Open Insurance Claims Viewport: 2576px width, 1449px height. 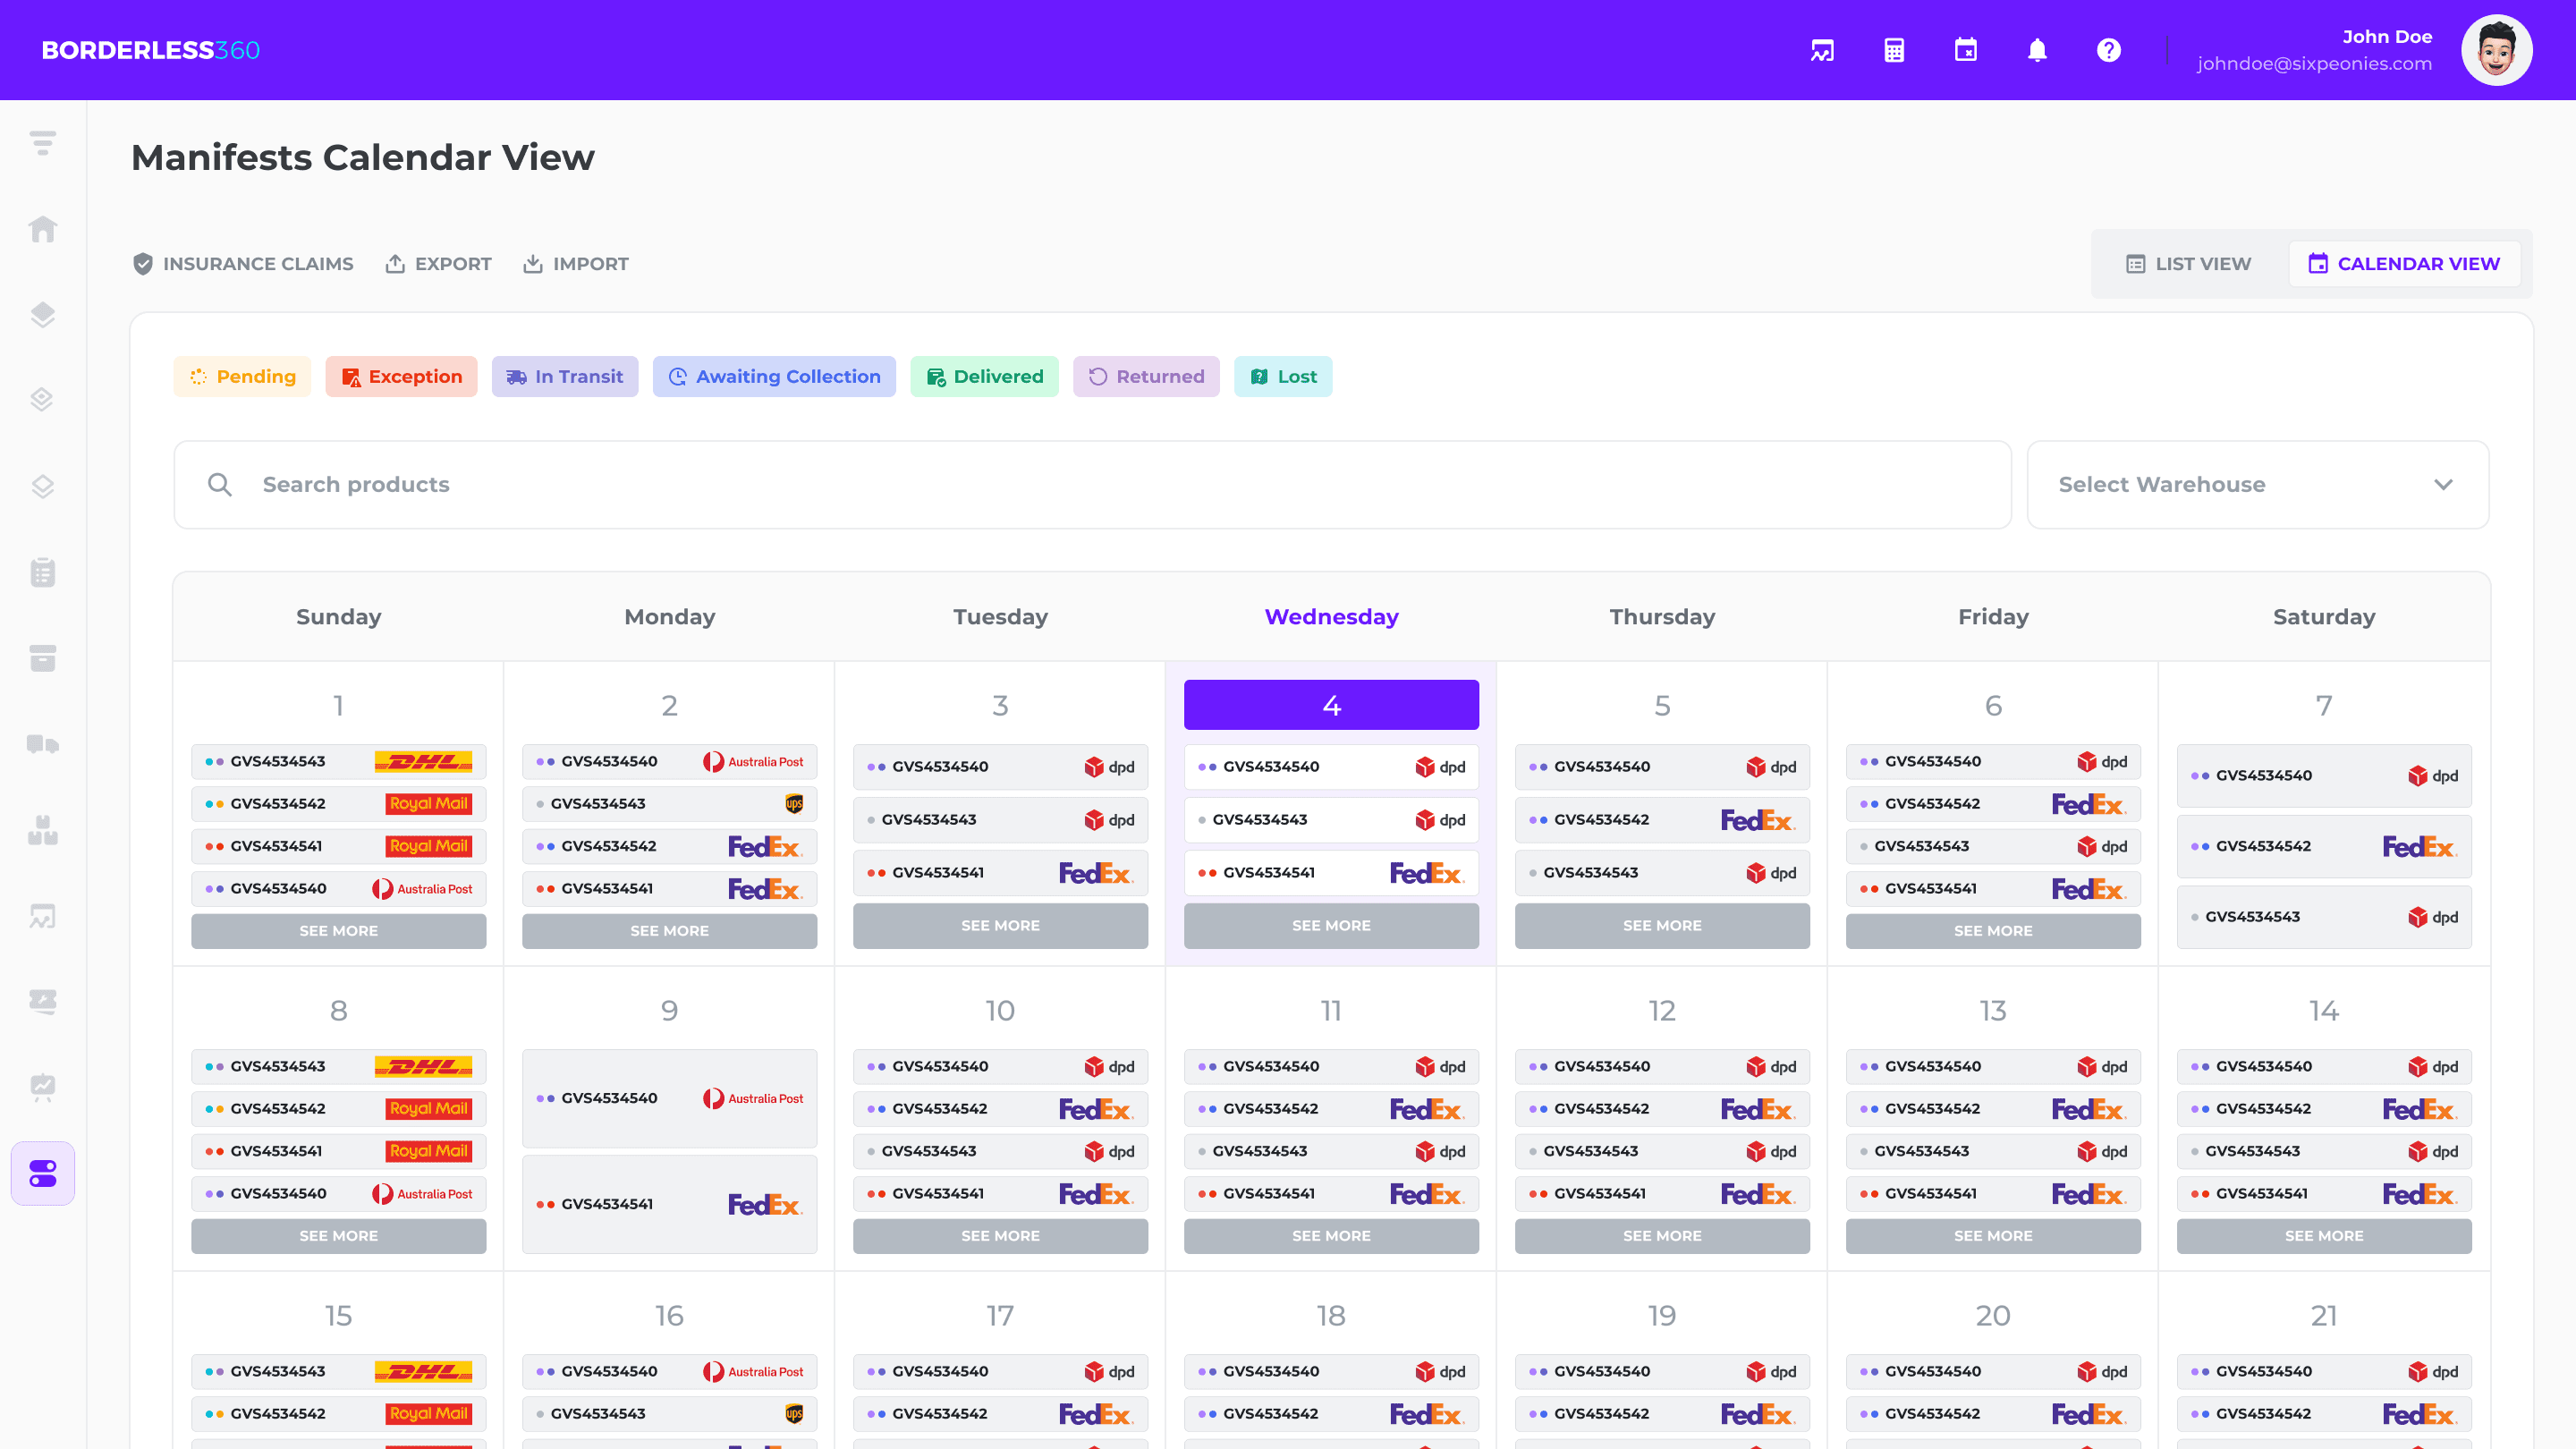pyautogui.click(x=243, y=264)
